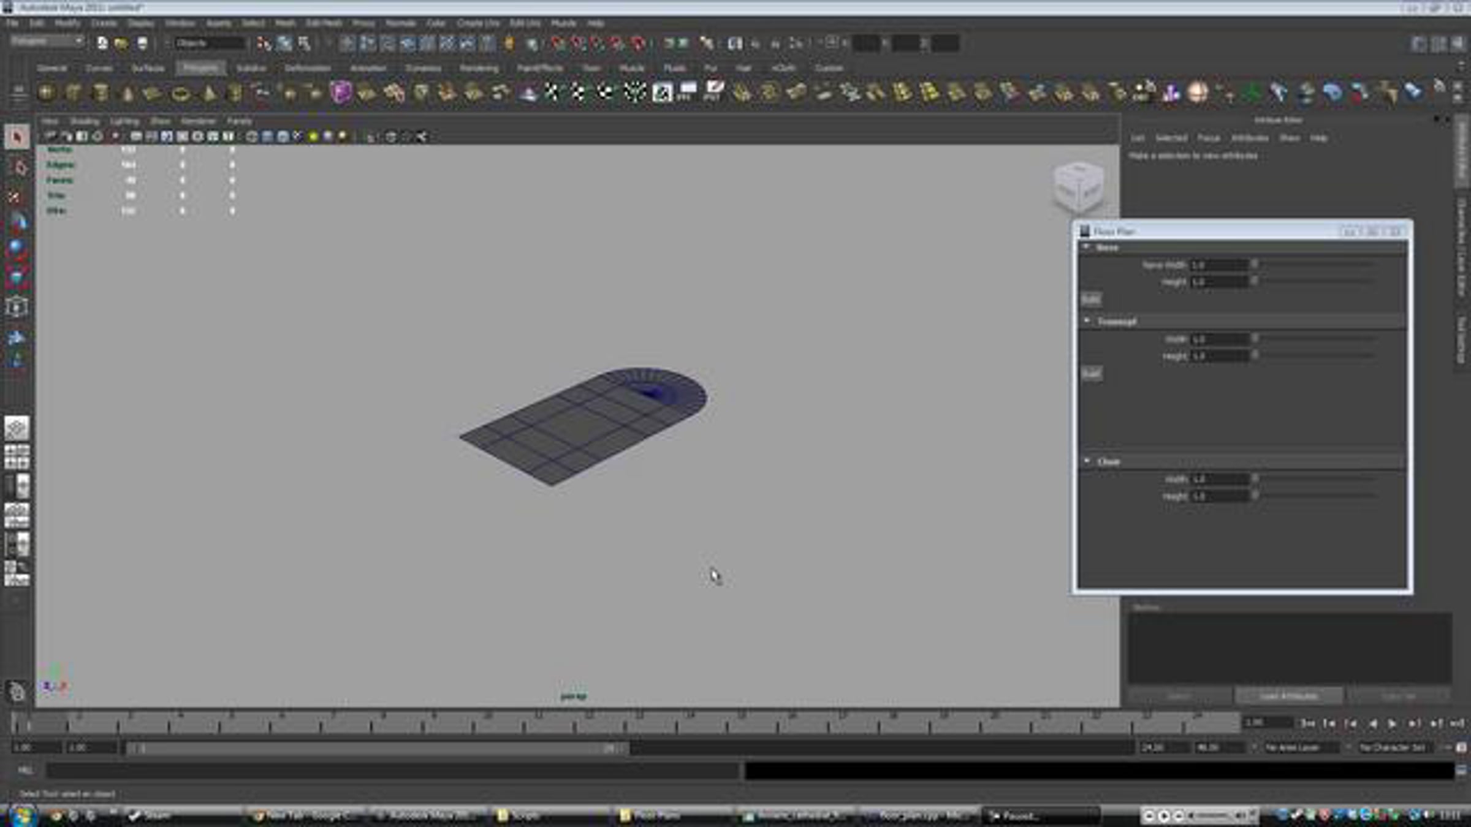
Task: Add a polygon cone from the shelf
Action: (x=127, y=93)
